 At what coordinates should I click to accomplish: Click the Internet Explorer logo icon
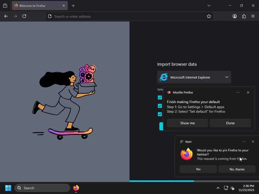[x=164, y=77]
